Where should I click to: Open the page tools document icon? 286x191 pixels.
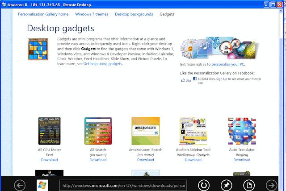pyautogui.click(x=249, y=185)
